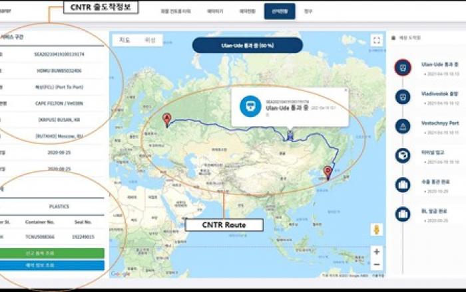Click the terminal arrival container icon
This screenshot has width=466, height=292.
[402, 155]
